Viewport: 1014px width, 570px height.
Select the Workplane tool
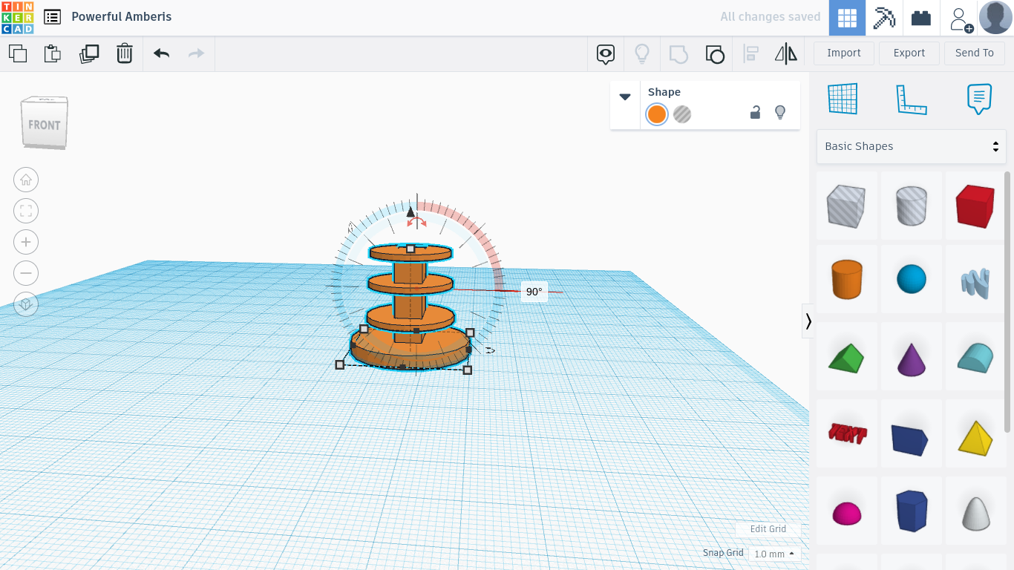point(843,99)
